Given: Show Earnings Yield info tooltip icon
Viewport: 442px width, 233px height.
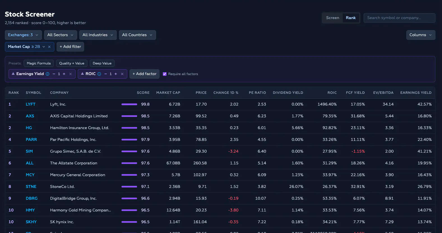Looking at the screenshot, I should point(48,74).
